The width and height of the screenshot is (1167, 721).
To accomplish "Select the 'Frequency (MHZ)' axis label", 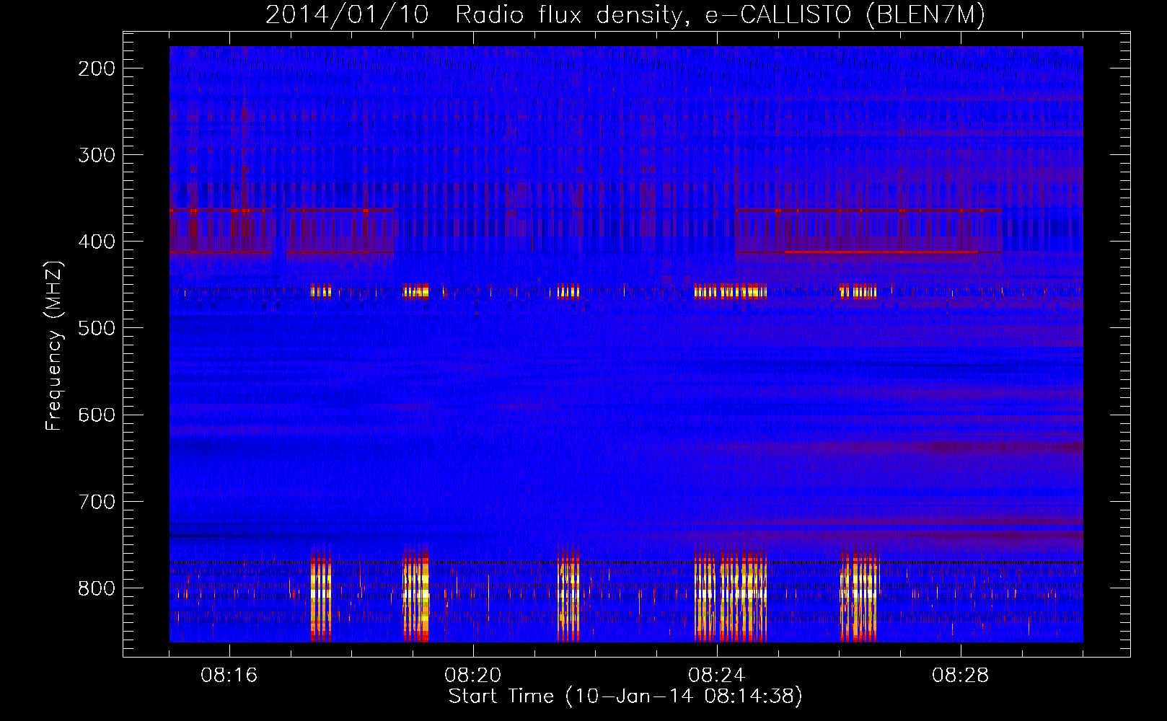I will tap(54, 345).
